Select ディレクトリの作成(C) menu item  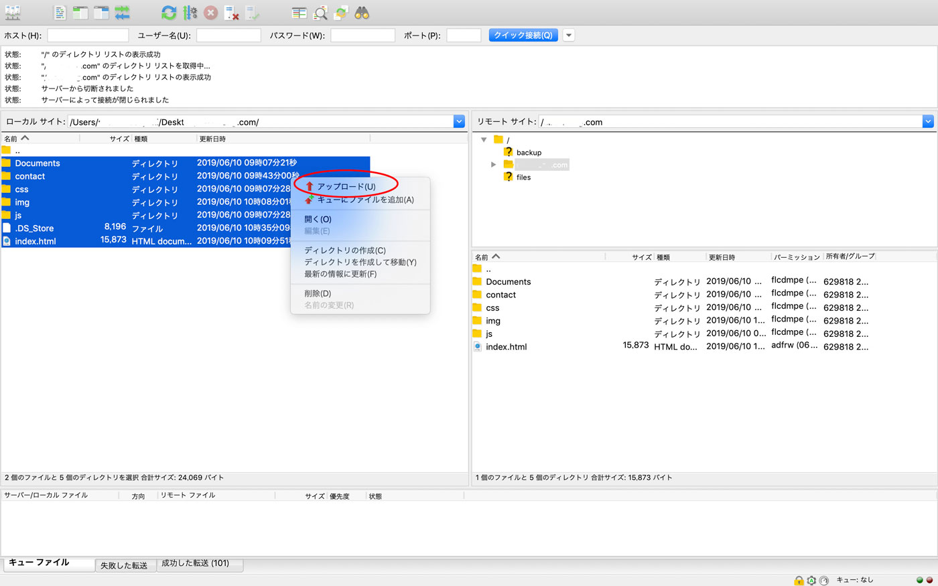tap(345, 250)
